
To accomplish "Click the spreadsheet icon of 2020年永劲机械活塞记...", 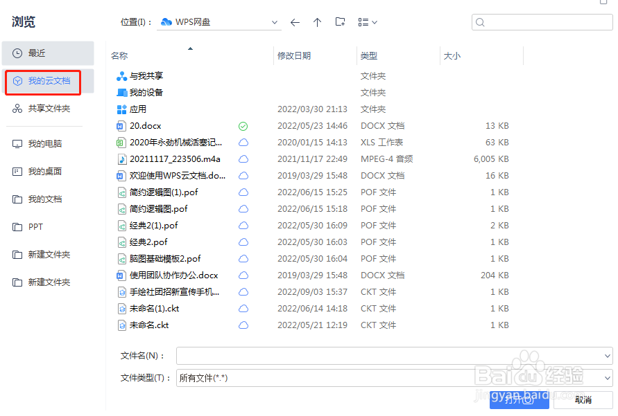I will 121,143.
